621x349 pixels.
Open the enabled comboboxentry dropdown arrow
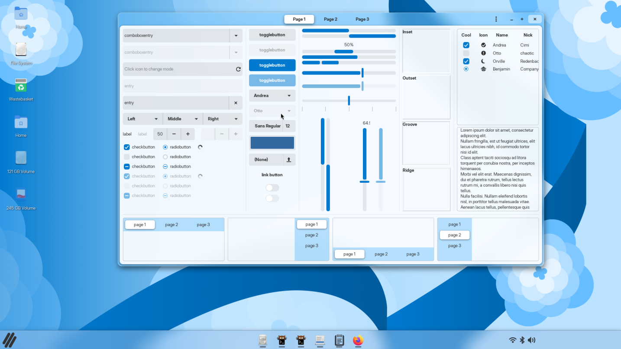236,36
